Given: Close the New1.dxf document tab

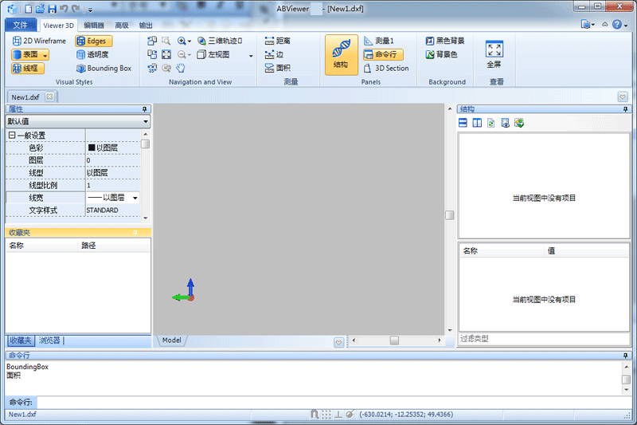Looking at the screenshot, I should [49, 96].
